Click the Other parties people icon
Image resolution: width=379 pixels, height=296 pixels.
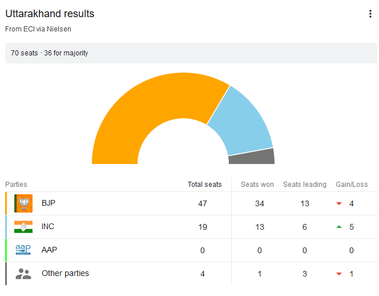tap(23, 274)
